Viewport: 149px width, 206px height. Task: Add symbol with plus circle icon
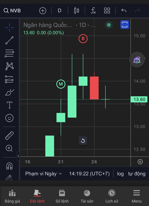[43, 11]
